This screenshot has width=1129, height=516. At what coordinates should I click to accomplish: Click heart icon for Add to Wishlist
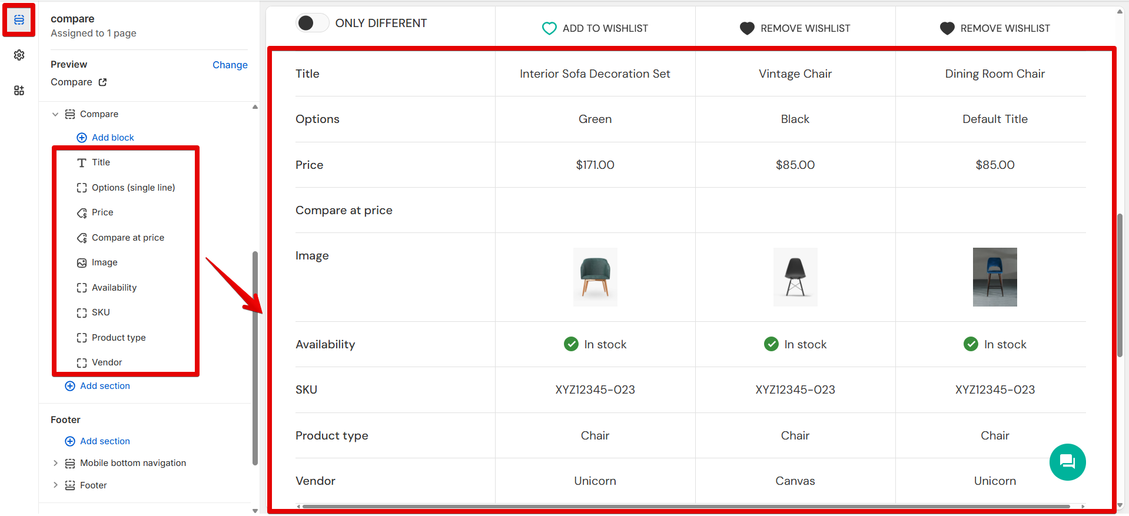point(549,28)
